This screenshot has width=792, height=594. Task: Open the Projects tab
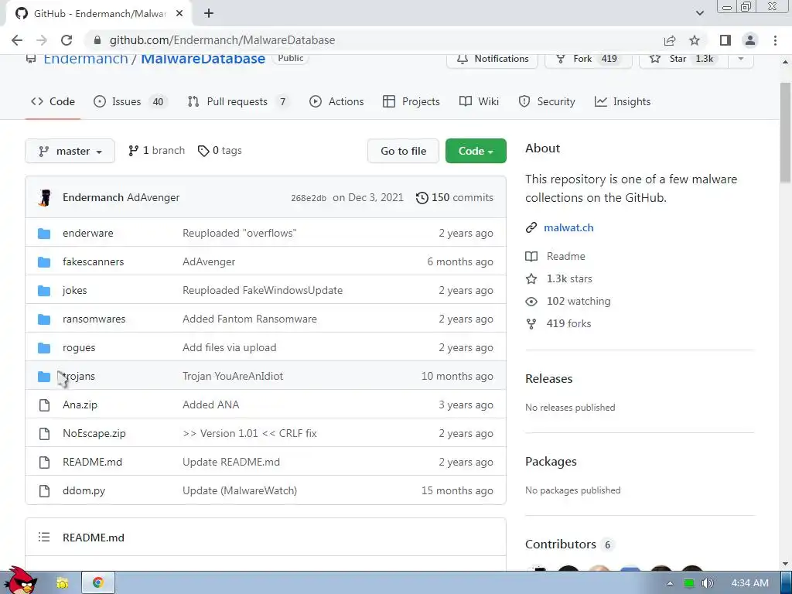[x=411, y=101]
